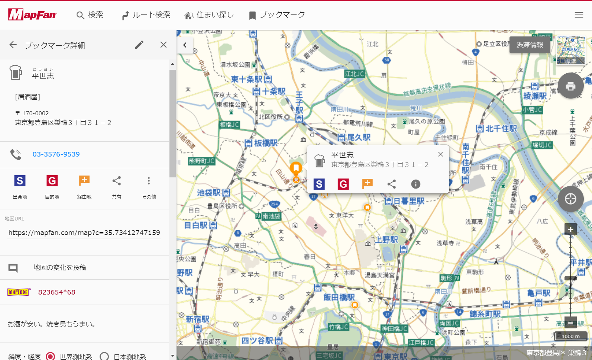The width and height of the screenshot is (592, 360).
Task: Click the 上野駅 station label
Action: 386,240
